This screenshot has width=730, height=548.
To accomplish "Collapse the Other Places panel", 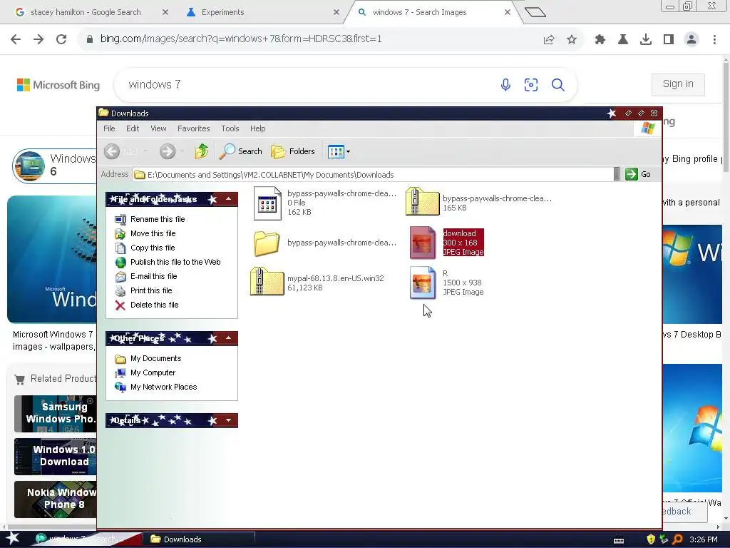I will [229, 338].
